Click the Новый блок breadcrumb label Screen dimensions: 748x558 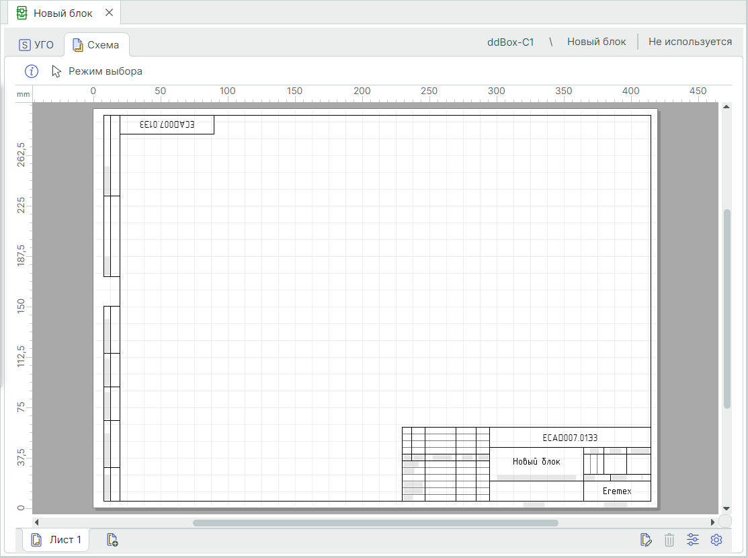click(596, 42)
